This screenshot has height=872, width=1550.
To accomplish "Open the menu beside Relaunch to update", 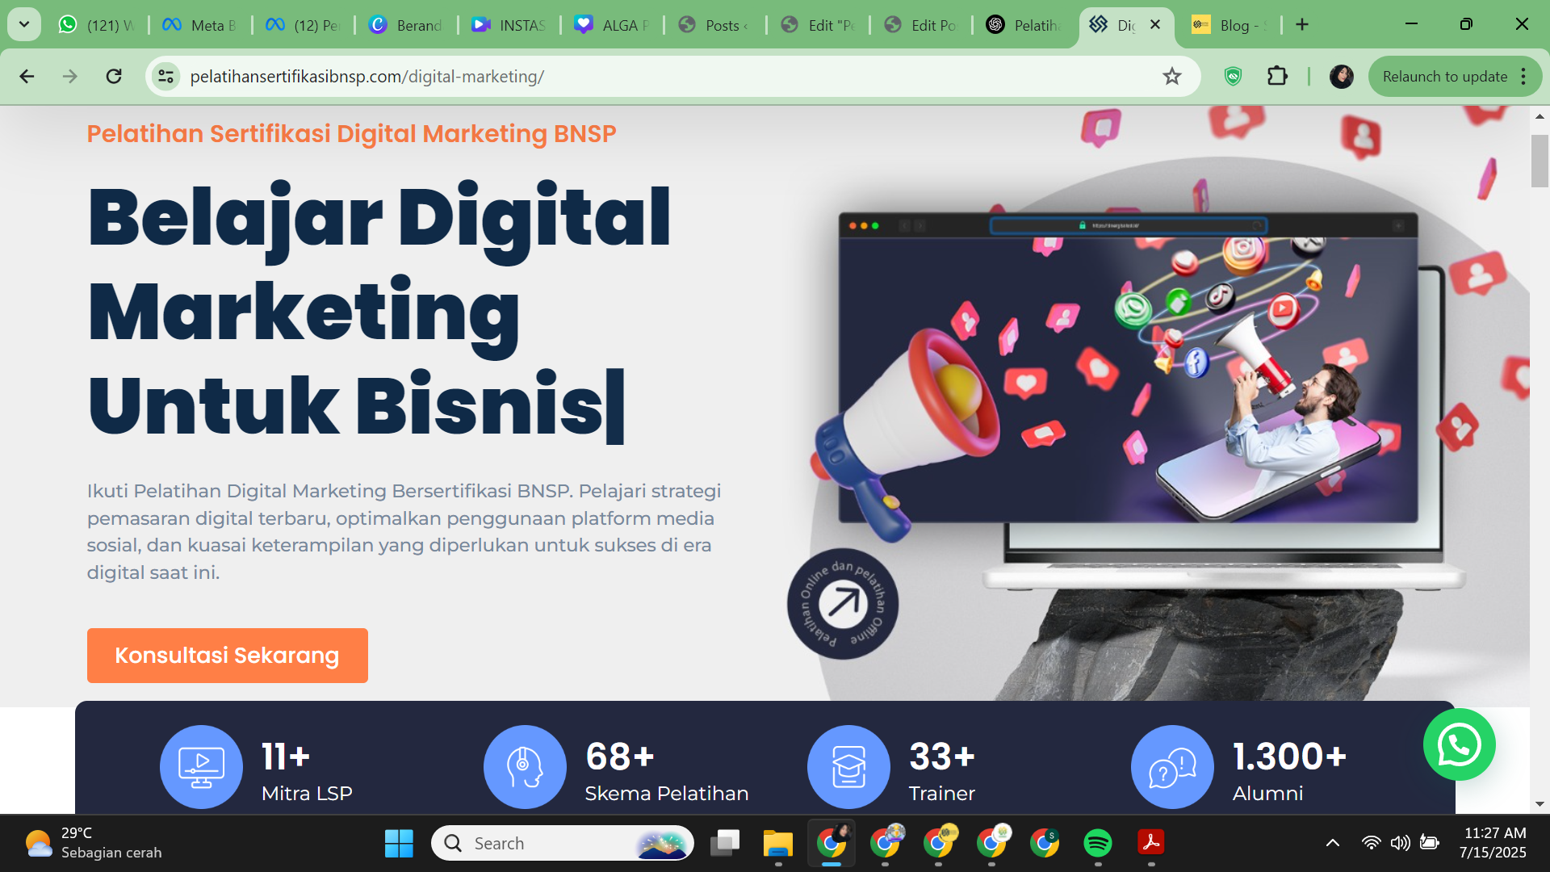I will [x=1524, y=76].
